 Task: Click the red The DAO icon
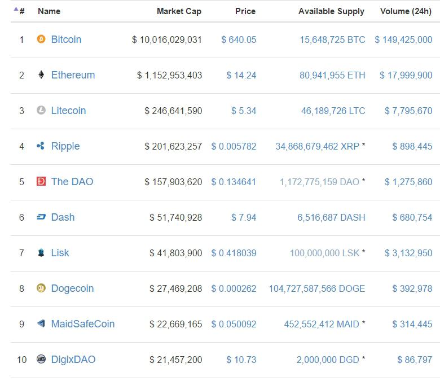41,181
